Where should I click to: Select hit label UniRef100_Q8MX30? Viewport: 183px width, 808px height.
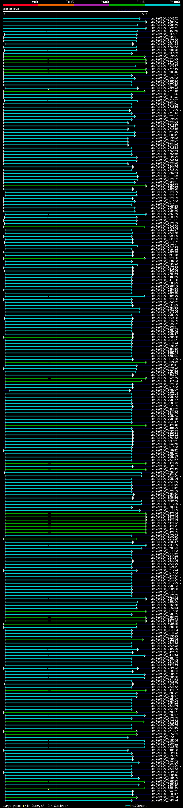tap(164, 261)
